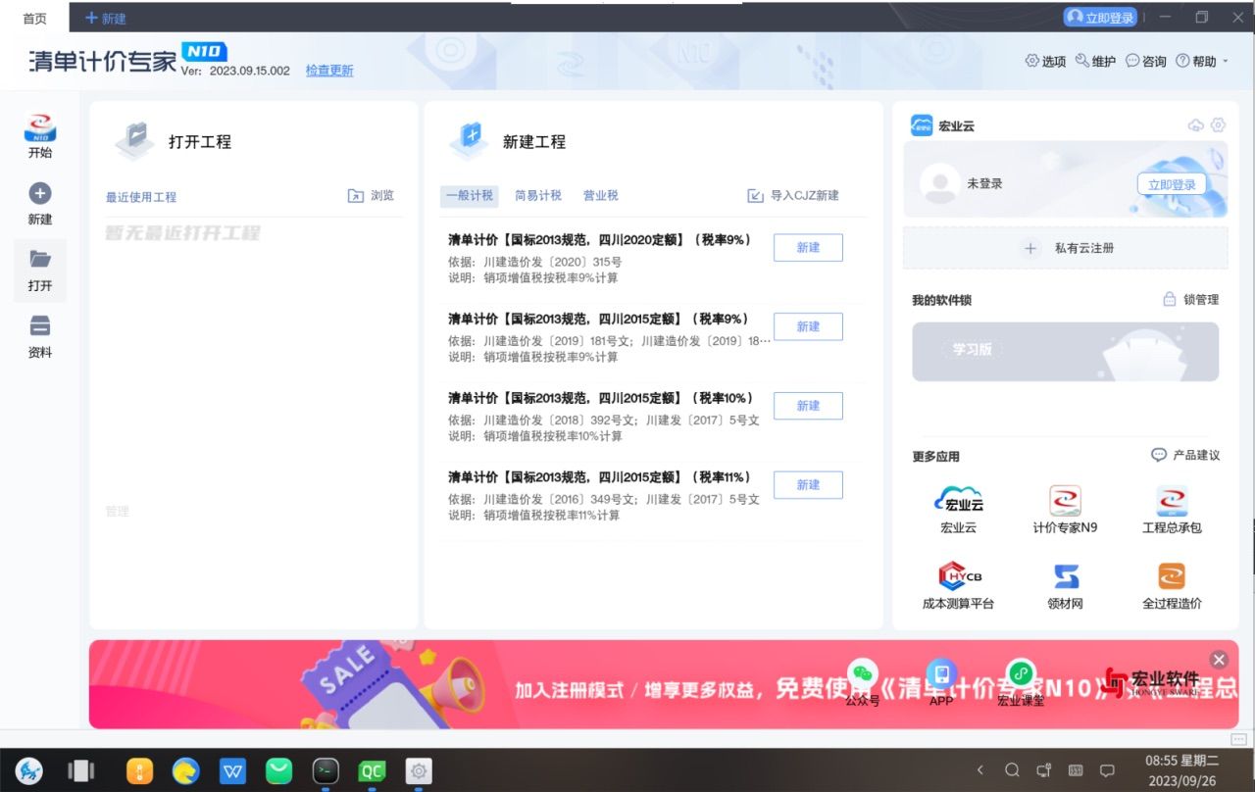This screenshot has height=792, width=1255.
Task: Open the 开始 sidebar section
Action: tap(40, 136)
